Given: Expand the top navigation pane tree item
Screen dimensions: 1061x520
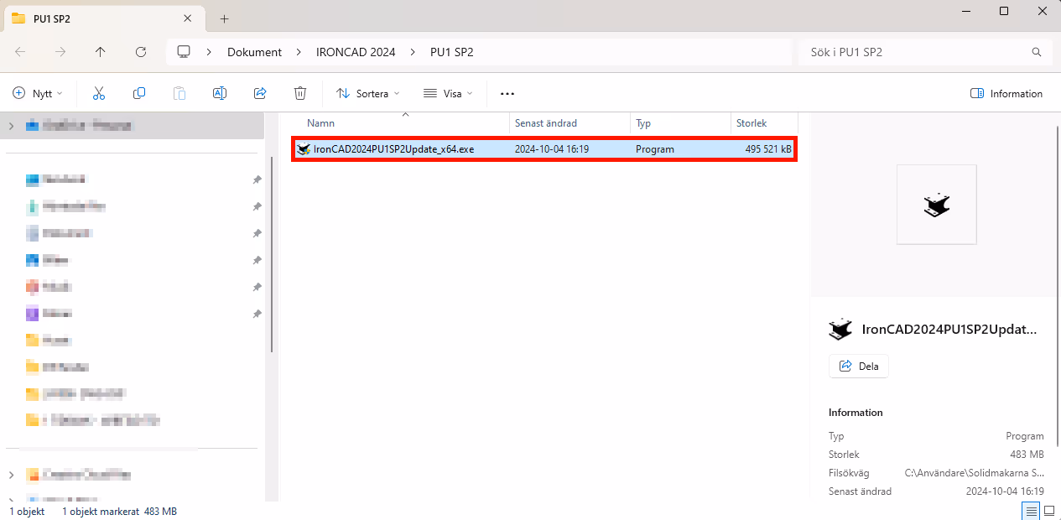Looking at the screenshot, I should (11, 126).
